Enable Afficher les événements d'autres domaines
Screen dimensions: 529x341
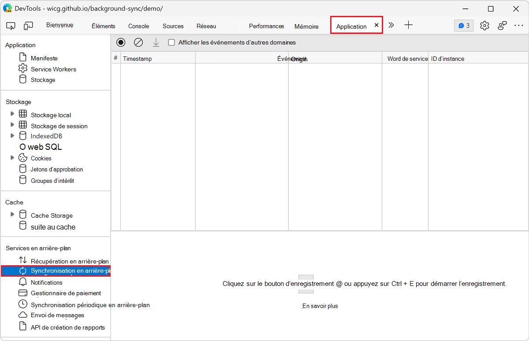(171, 42)
